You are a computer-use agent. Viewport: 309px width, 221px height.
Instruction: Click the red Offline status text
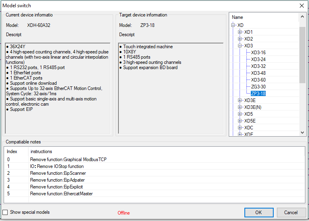[x=124, y=213]
